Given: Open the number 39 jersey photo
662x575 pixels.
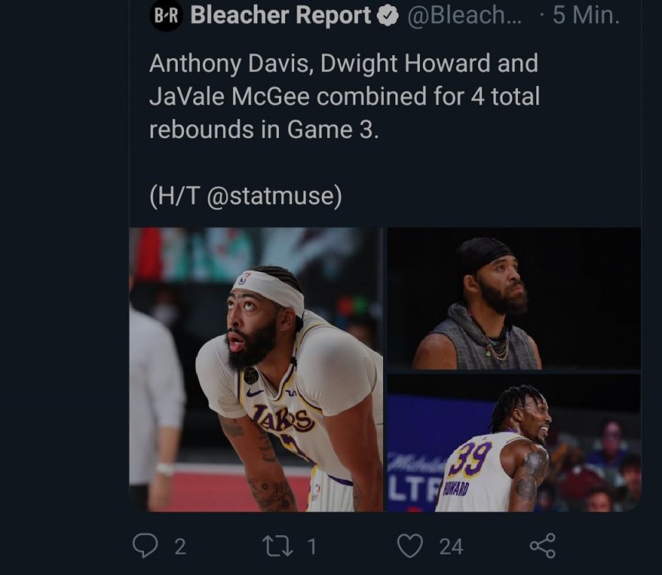Looking at the screenshot, I should [x=513, y=443].
